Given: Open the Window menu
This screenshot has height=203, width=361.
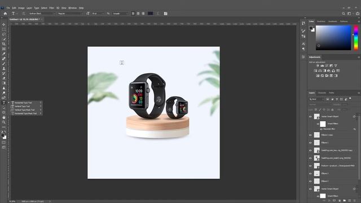Looking at the screenshot, I should (72, 8).
